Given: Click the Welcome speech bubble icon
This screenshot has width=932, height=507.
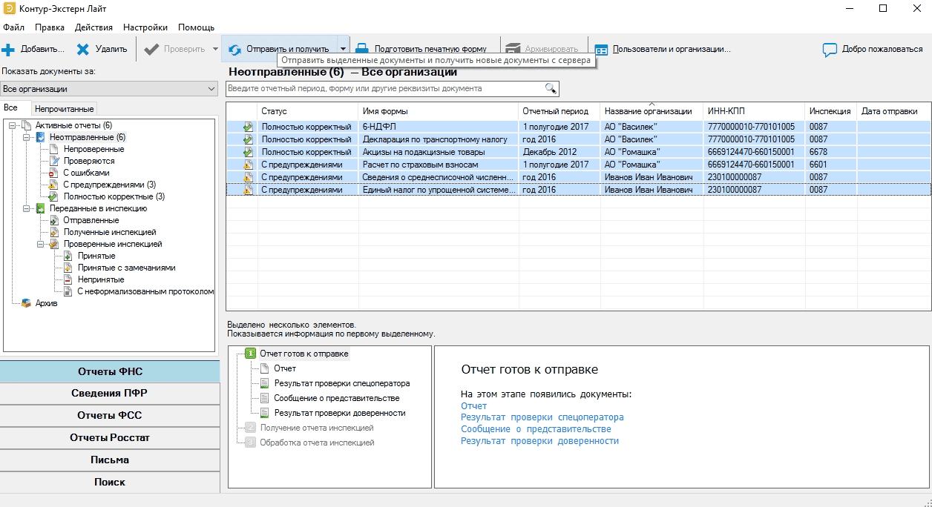Looking at the screenshot, I should point(830,50).
